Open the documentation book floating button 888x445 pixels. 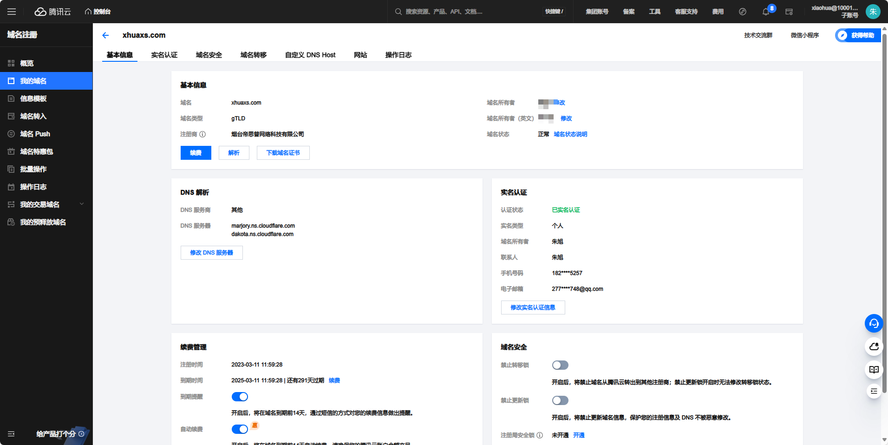pyautogui.click(x=874, y=370)
